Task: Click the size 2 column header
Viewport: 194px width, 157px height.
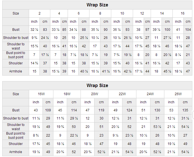Action: pos(39,13)
